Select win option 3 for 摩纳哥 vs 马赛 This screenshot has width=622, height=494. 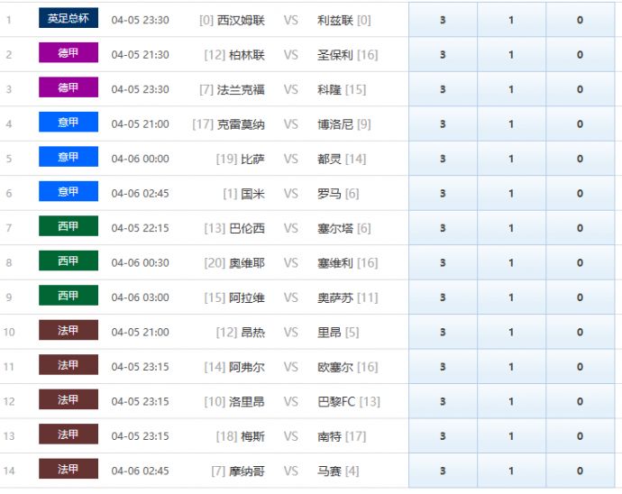[443, 471]
